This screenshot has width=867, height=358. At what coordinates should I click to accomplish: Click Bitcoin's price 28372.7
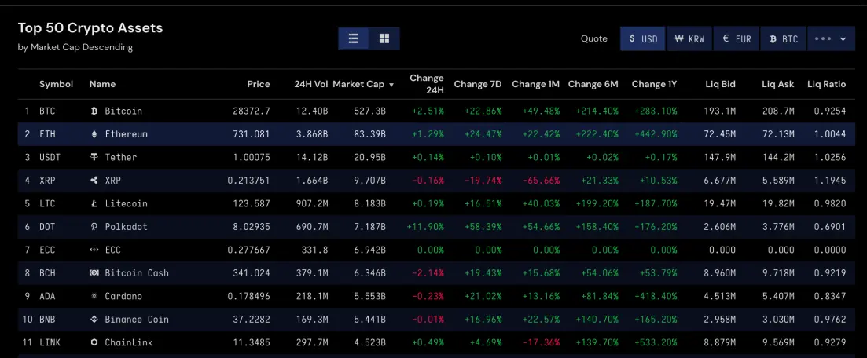(x=251, y=111)
